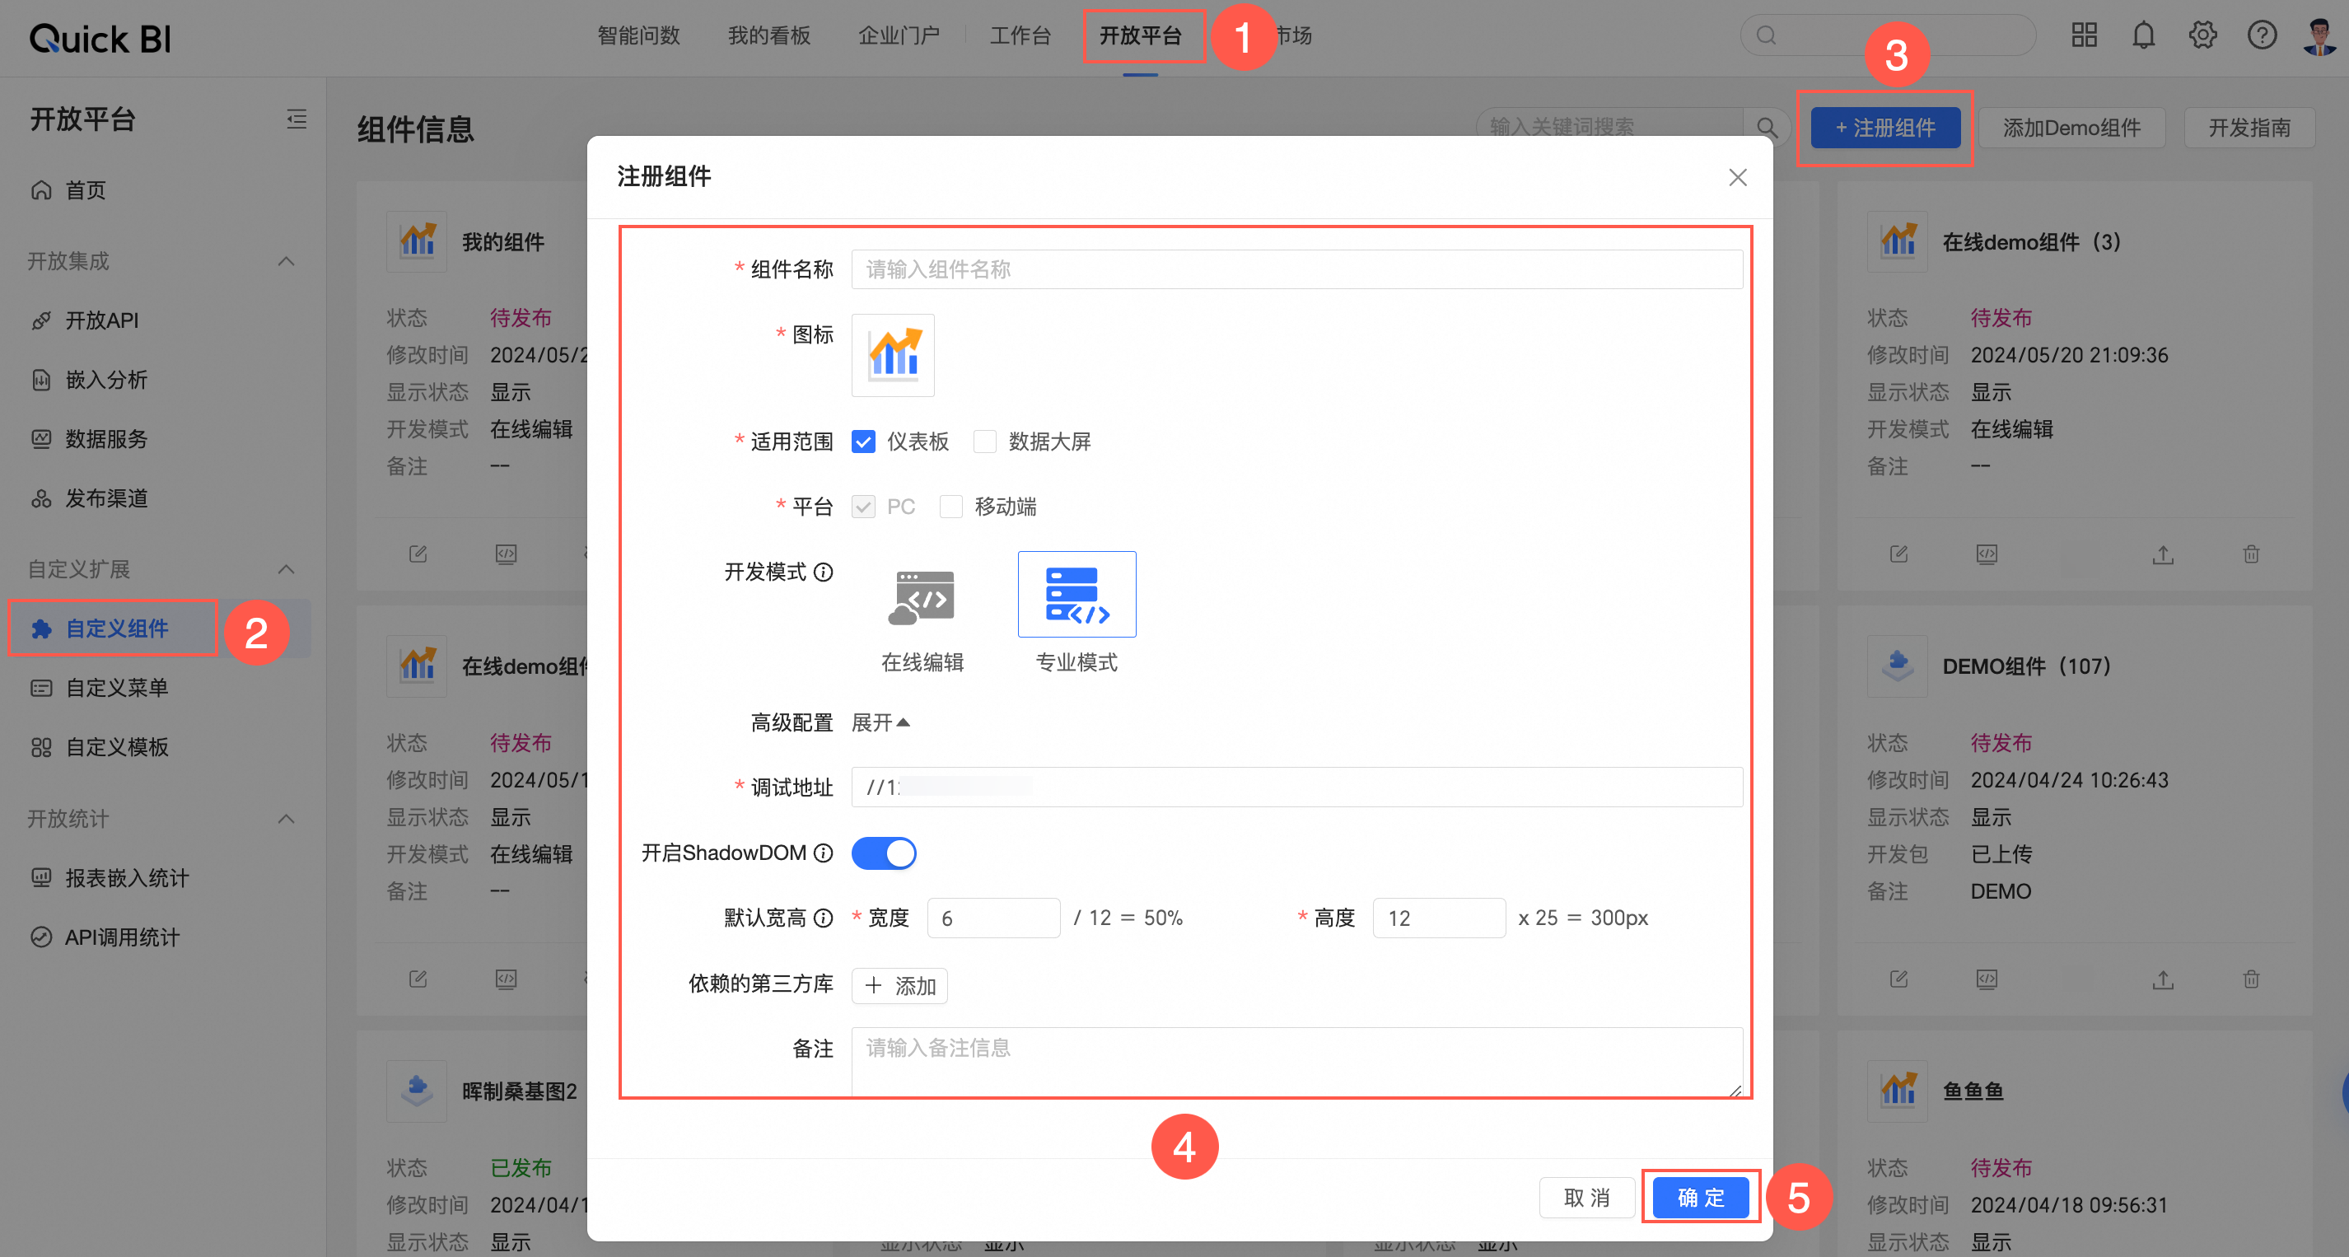Click code icon on DEMO组件 (107) card

point(1987,979)
